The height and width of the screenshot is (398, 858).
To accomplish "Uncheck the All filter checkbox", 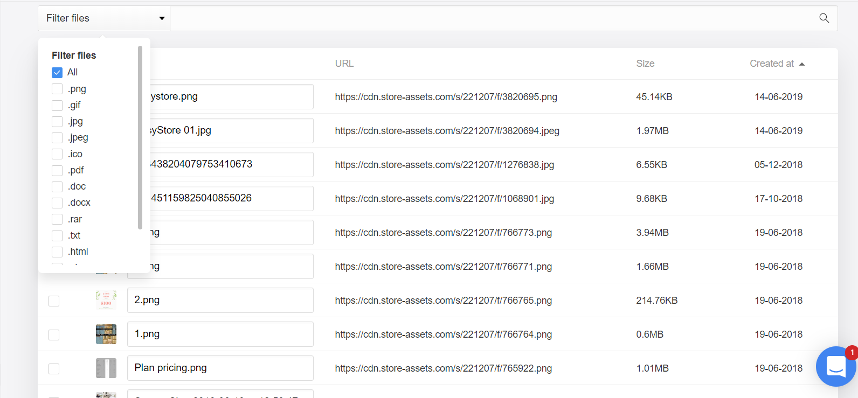I will click(x=57, y=72).
